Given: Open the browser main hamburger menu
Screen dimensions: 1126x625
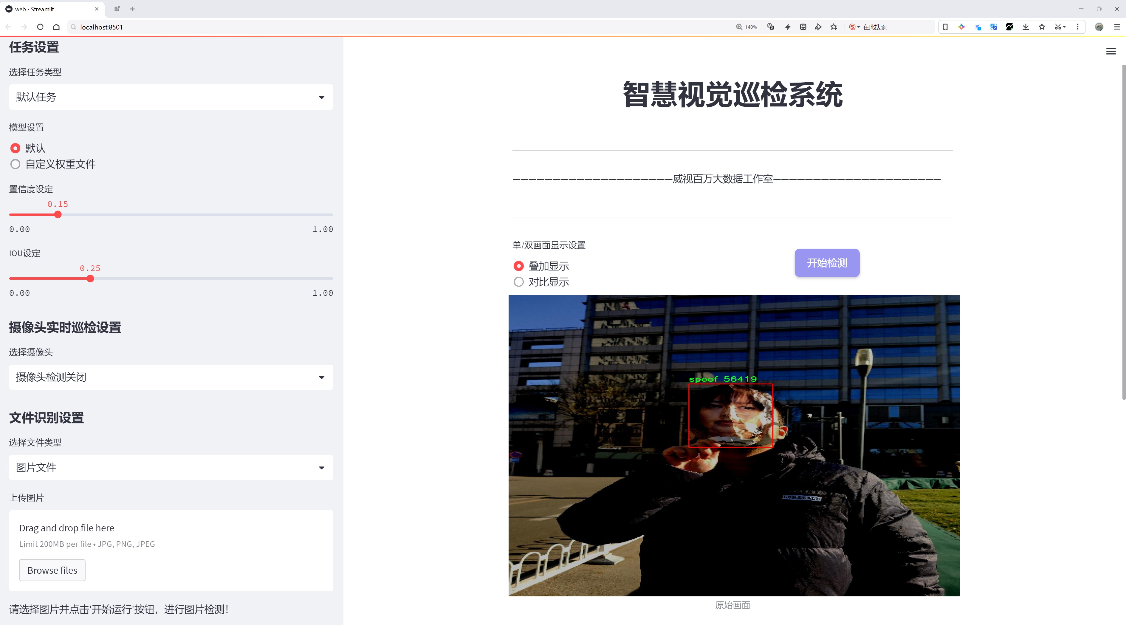Looking at the screenshot, I should (1117, 27).
